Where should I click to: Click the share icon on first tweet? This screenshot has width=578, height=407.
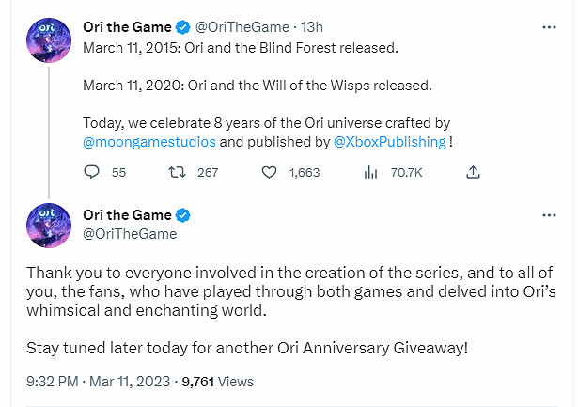[474, 172]
